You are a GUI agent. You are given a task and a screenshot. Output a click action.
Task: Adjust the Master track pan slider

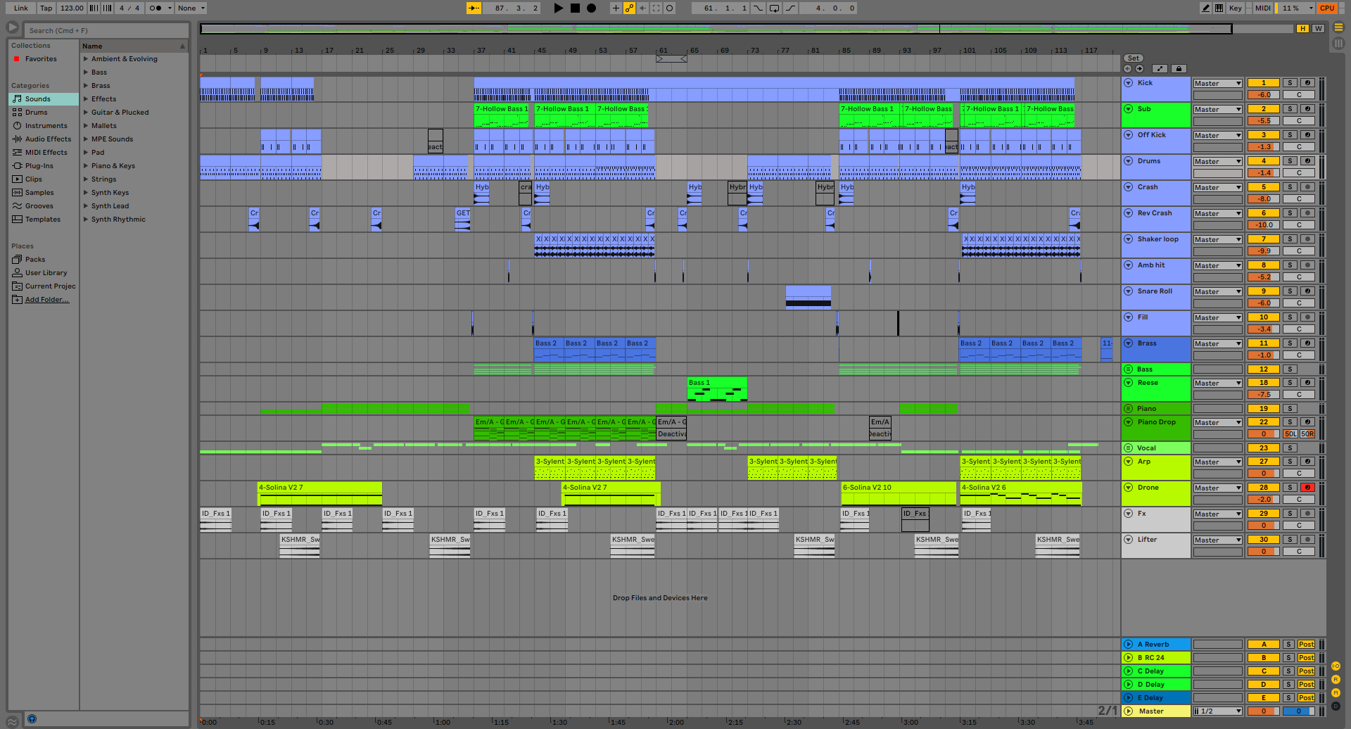(1299, 711)
